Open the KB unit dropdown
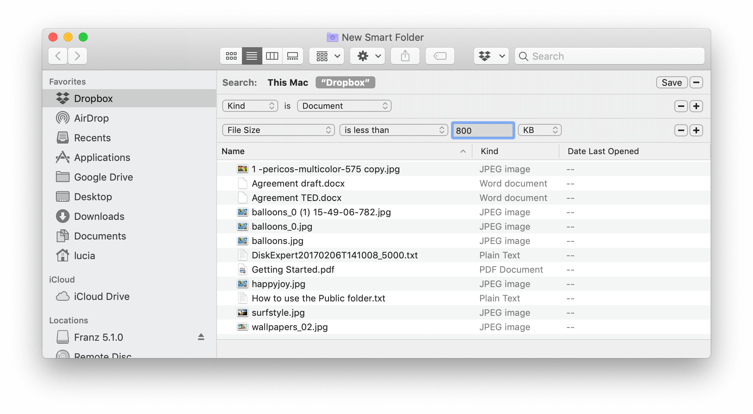753x414 pixels. pos(539,130)
